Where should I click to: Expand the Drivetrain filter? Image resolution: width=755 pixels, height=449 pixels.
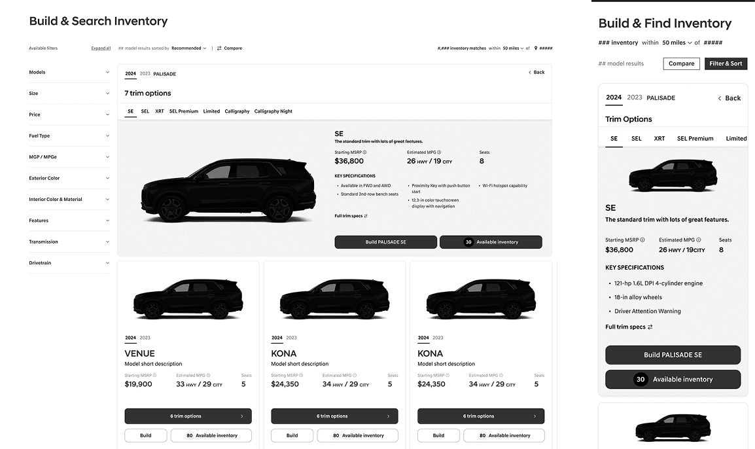coord(69,263)
